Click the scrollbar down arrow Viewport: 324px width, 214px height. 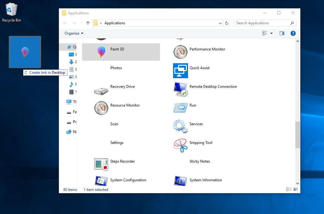point(297,183)
